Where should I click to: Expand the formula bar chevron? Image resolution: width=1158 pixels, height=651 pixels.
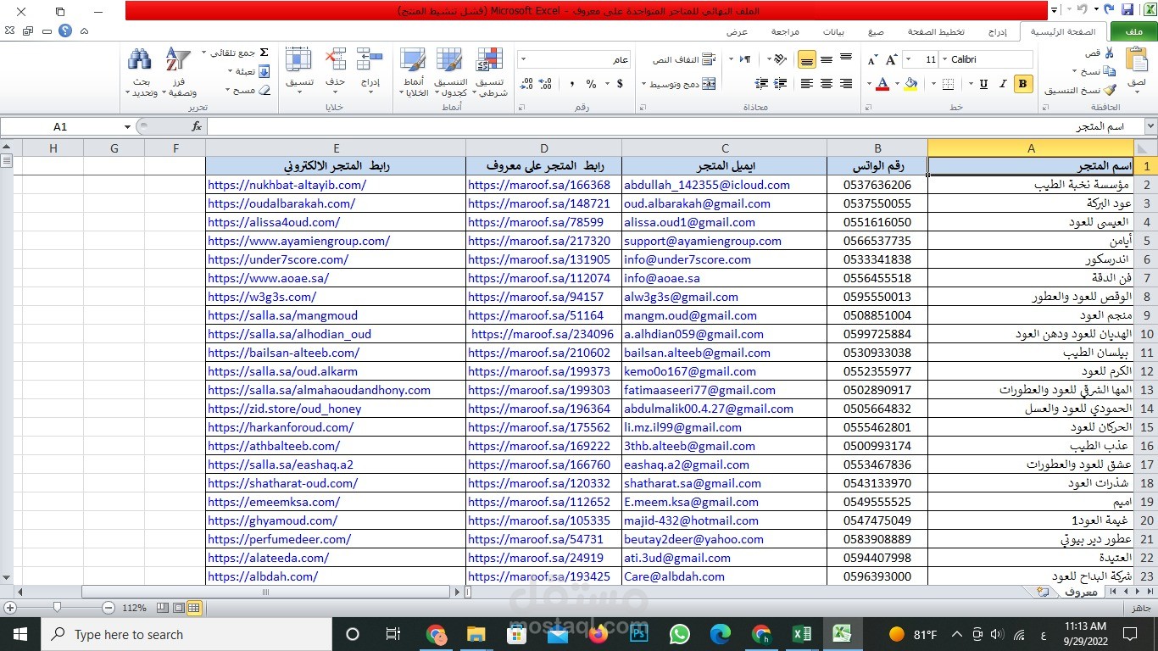coord(1150,126)
